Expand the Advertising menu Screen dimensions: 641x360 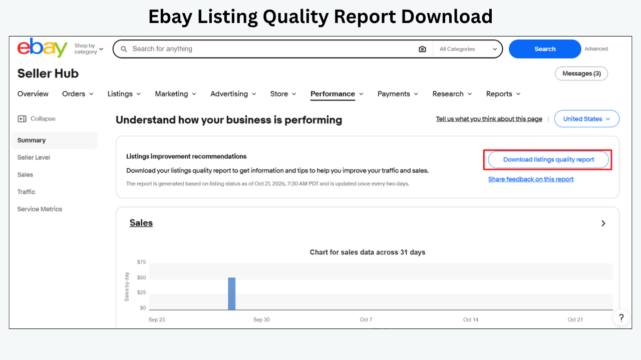coord(233,94)
